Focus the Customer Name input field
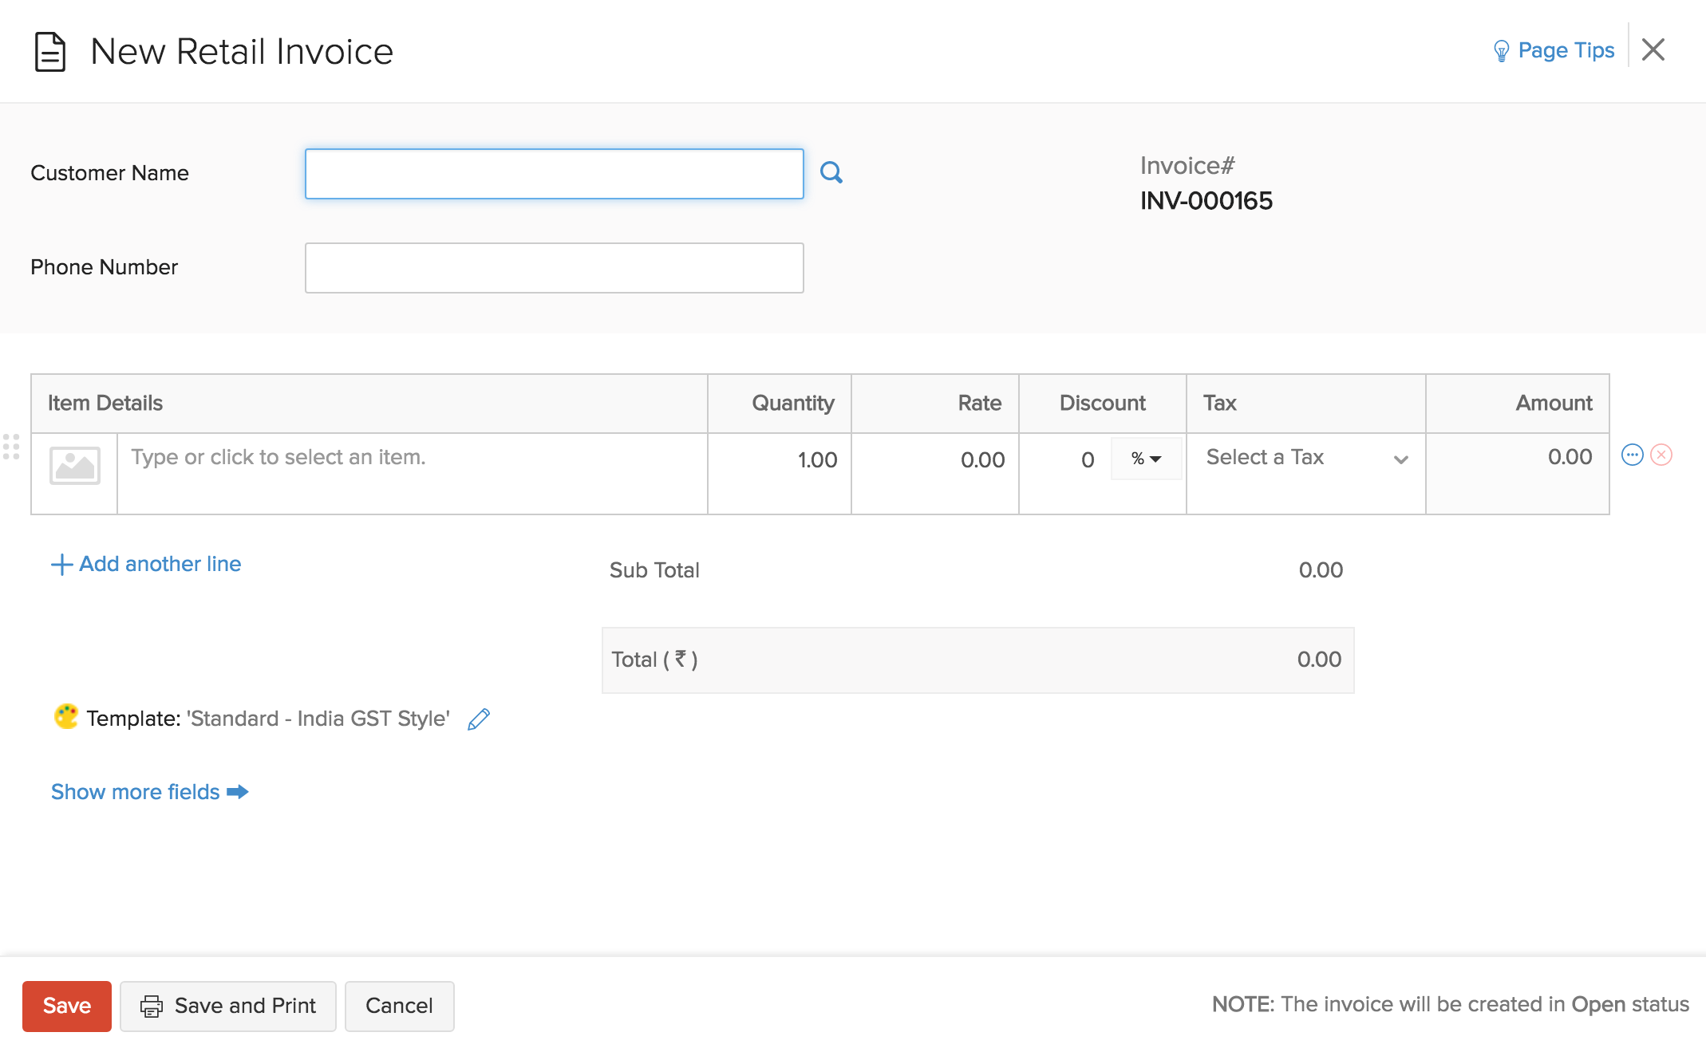Viewport: 1706px width, 1048px height. [x=554, y=174]
